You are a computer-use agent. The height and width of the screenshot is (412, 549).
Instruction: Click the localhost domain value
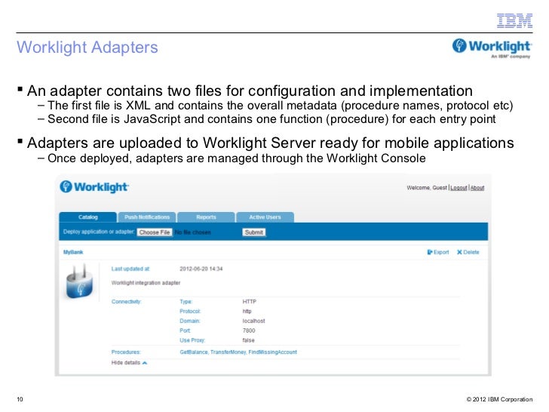pos(253,321)
